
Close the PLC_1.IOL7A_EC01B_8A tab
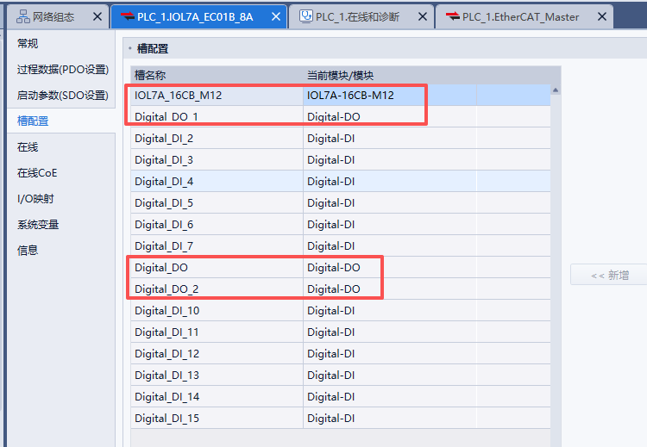tap(276, 17)
